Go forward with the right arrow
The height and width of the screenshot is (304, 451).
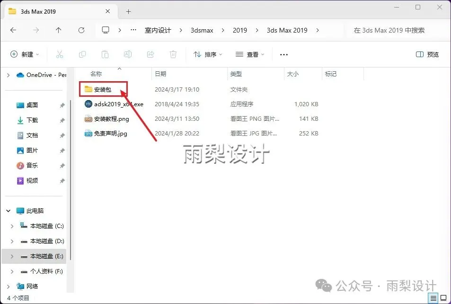pyautogui.click(x=36, y=30)
